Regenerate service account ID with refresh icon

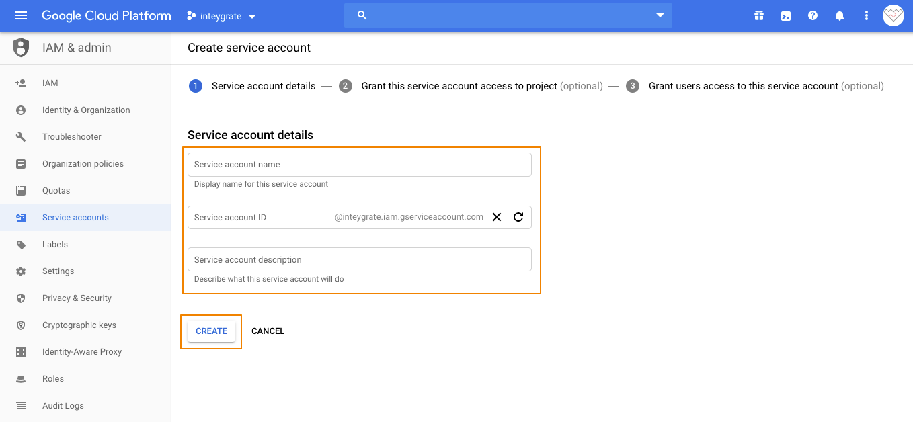click(x=518, y=217)
